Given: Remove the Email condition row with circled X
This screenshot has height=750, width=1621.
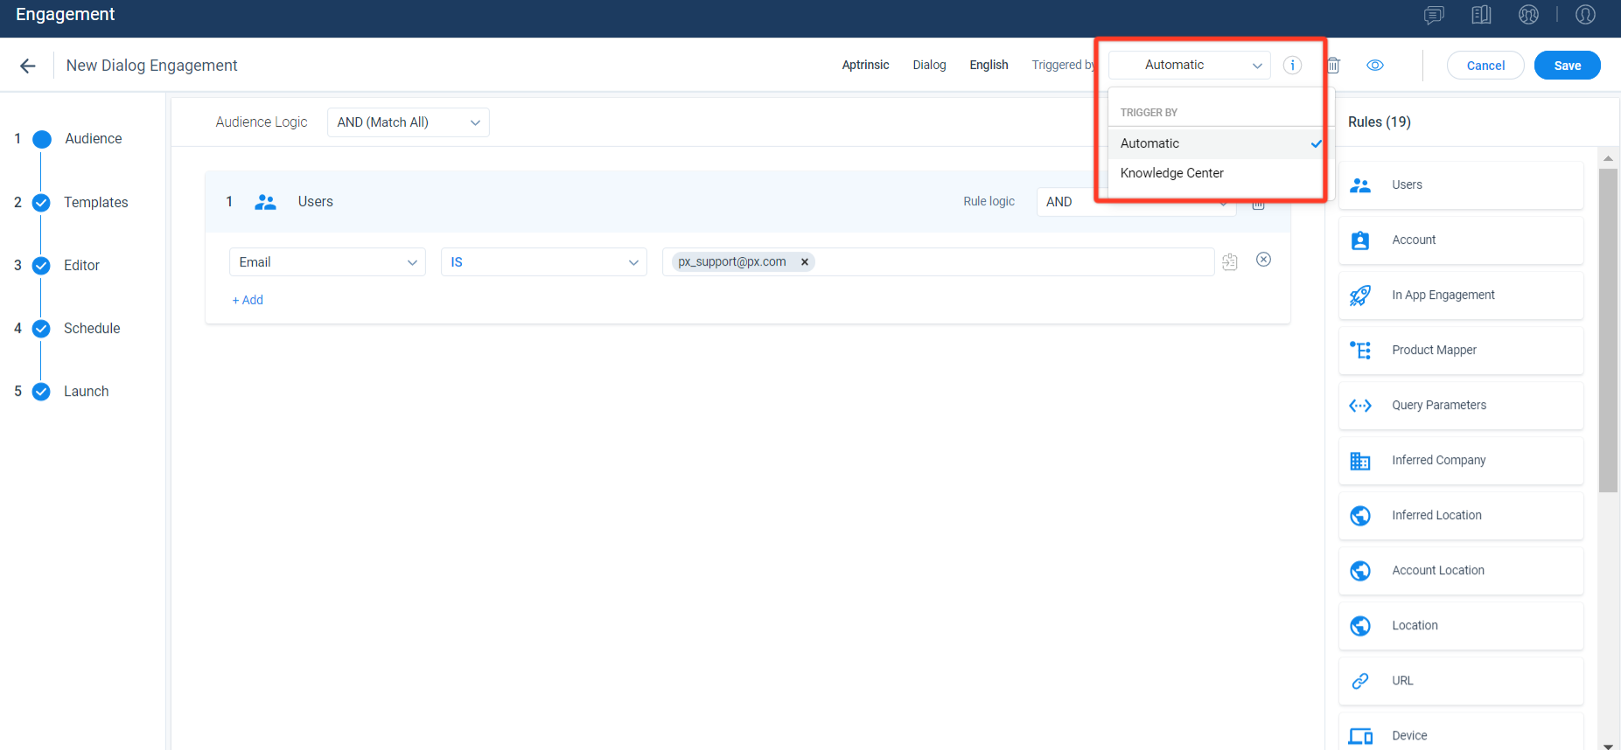Looking at the screenshot, I should [x=1263, y=260].
